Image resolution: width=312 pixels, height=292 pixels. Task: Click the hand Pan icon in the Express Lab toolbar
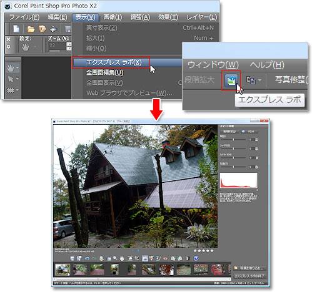122,258
